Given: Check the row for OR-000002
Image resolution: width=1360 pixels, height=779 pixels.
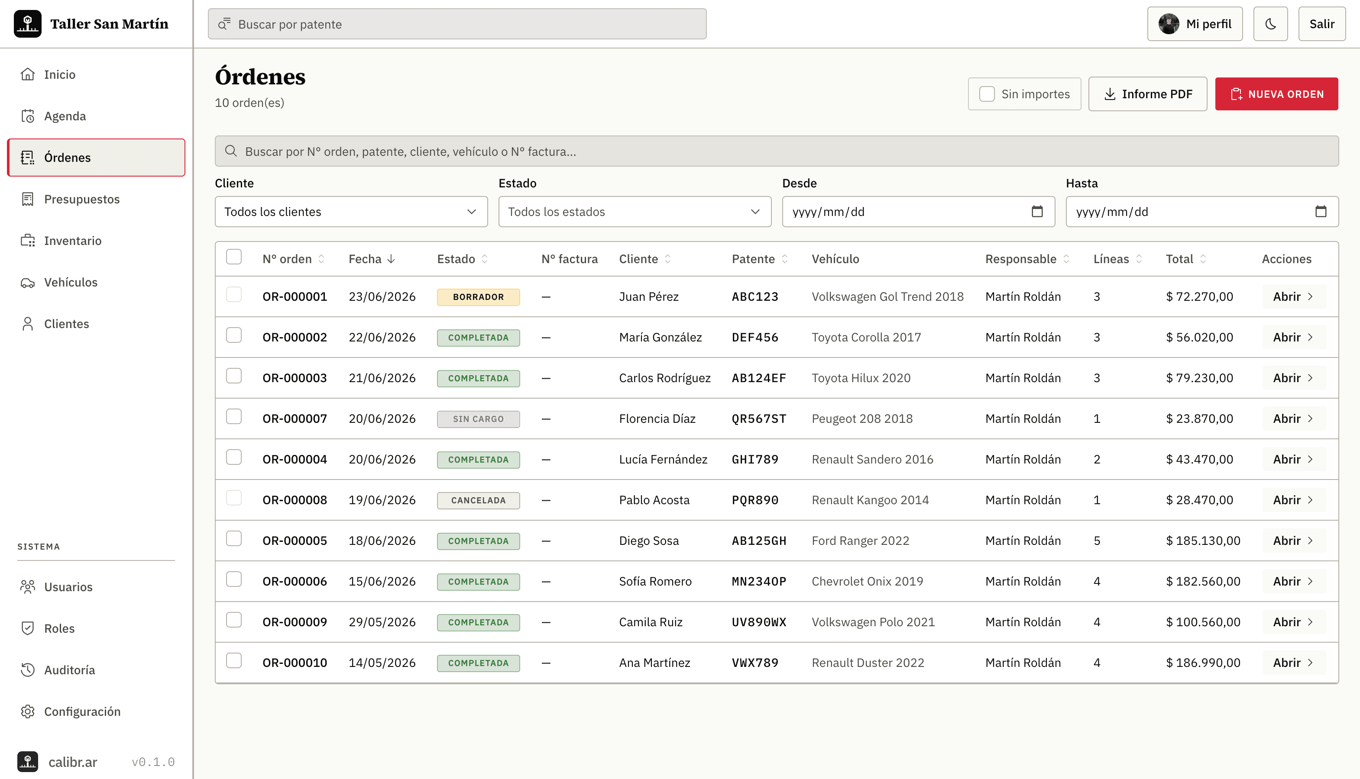Looking at the screenshot, I should coord(233,335).
